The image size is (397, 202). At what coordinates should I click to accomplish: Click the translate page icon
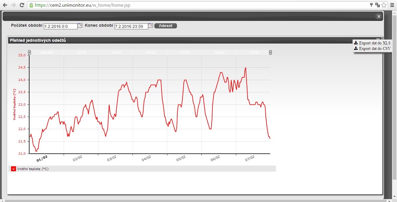pos(378,5)
